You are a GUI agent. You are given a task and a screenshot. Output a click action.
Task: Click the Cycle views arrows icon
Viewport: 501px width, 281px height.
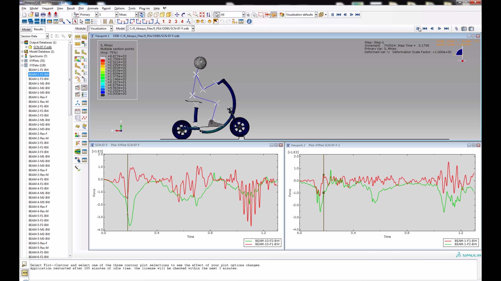pyautogui.click(x=208, y=15)
